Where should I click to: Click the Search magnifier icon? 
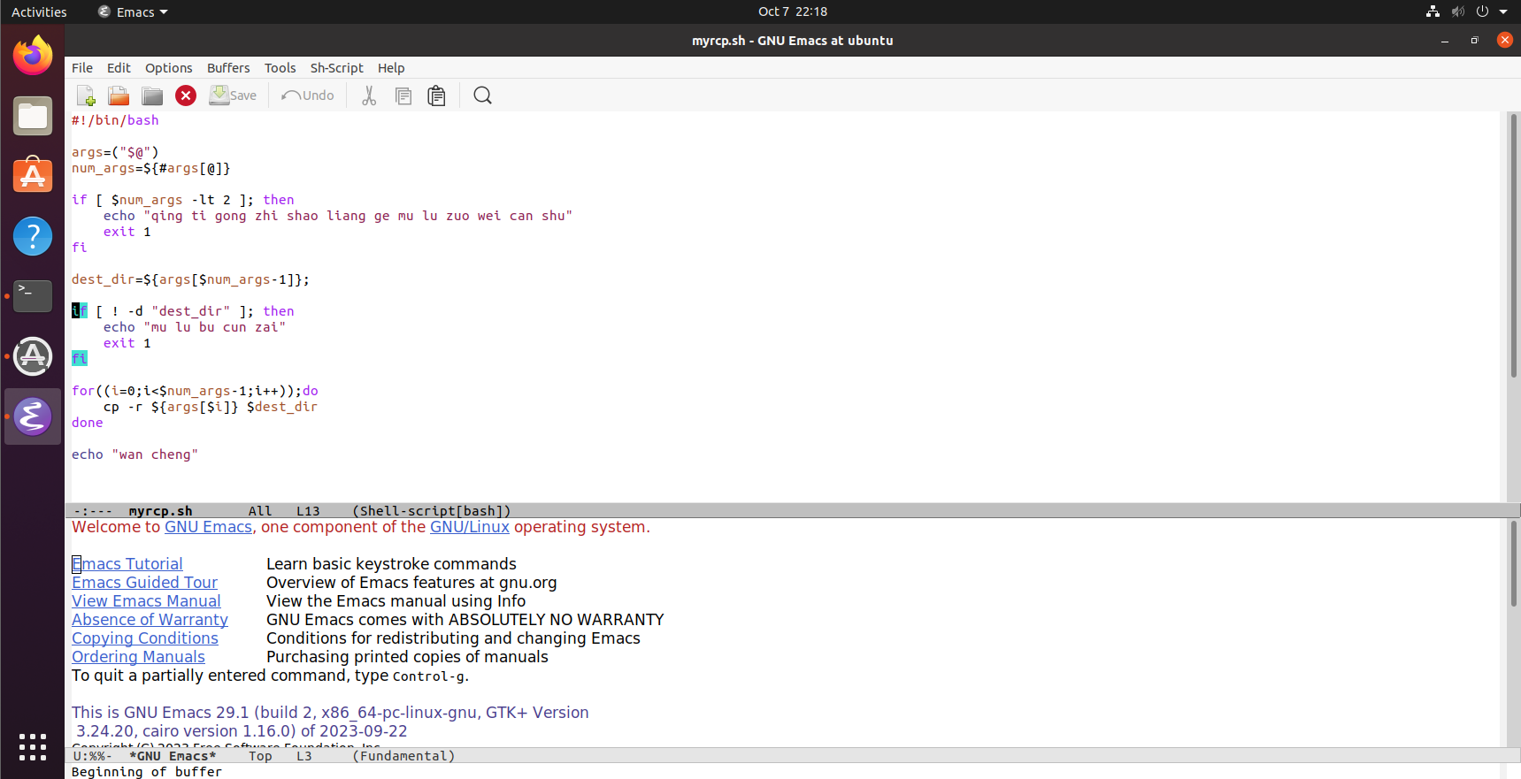[x=482, y=95]
